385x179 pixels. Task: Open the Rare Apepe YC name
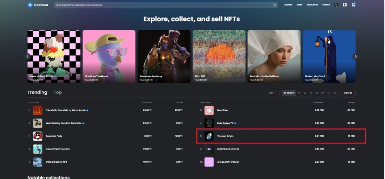[x=225, y=123]
